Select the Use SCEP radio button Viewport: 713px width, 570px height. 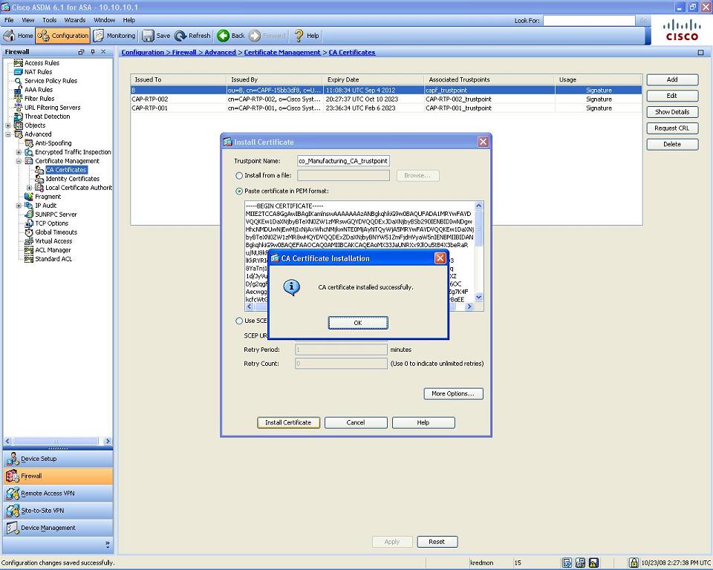tap(239, 321)
